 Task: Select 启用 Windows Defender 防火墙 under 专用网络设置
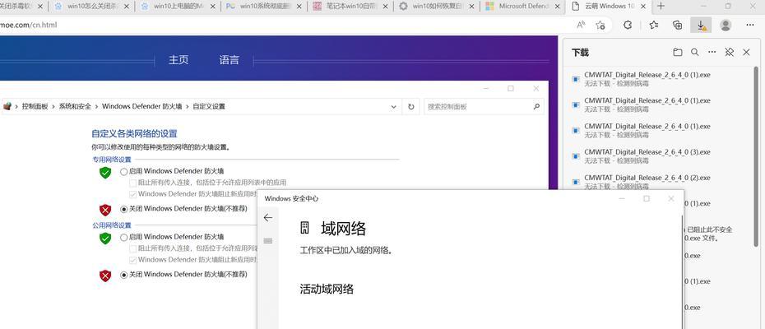point(124,171)
